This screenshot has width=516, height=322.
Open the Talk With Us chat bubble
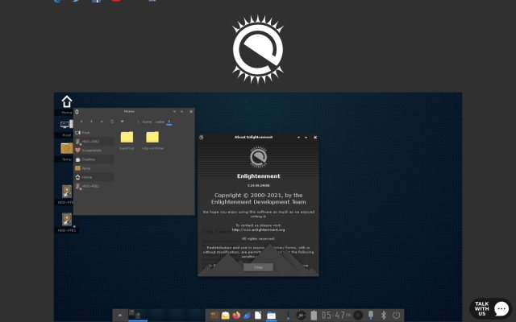(x=490, y=309)
